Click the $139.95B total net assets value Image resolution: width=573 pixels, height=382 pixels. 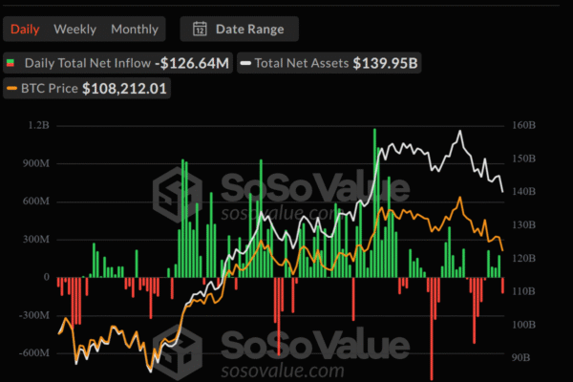386,64
